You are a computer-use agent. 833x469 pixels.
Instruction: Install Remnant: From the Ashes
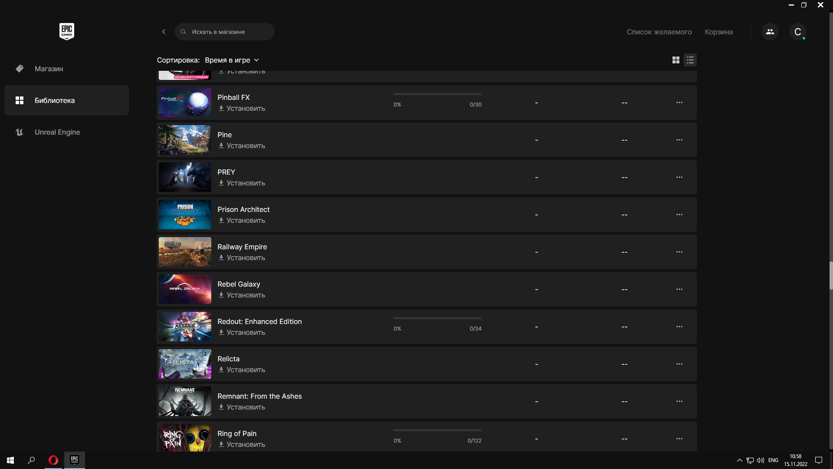[x=242, y=407]
